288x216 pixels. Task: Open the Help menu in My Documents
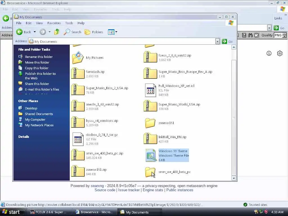(81, 23)
